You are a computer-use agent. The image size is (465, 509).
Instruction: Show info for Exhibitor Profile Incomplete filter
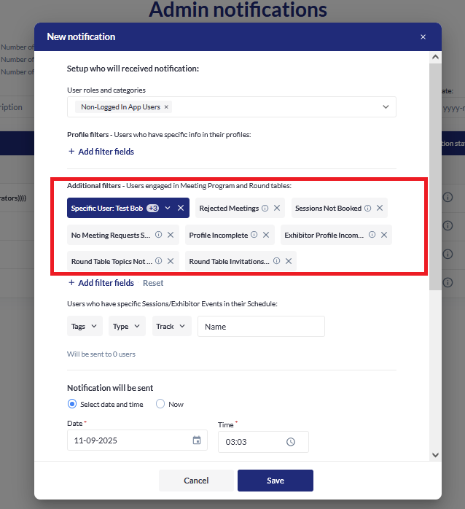click(x=372, y=235)
